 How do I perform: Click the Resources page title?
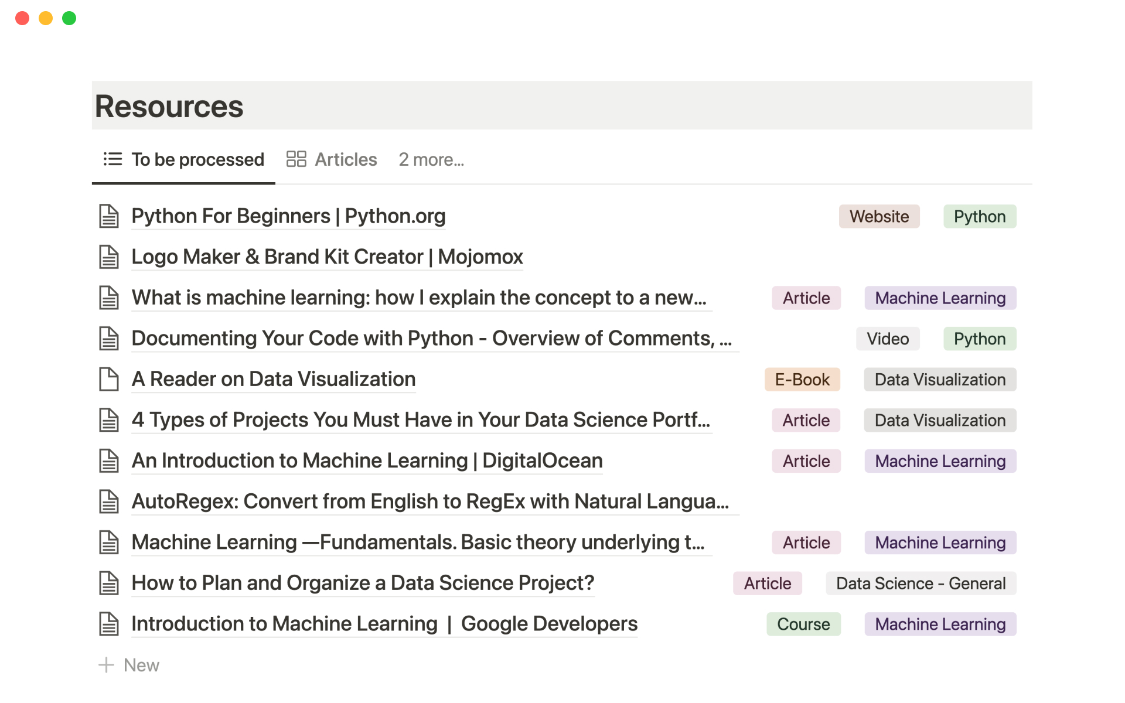coord(169,107)
